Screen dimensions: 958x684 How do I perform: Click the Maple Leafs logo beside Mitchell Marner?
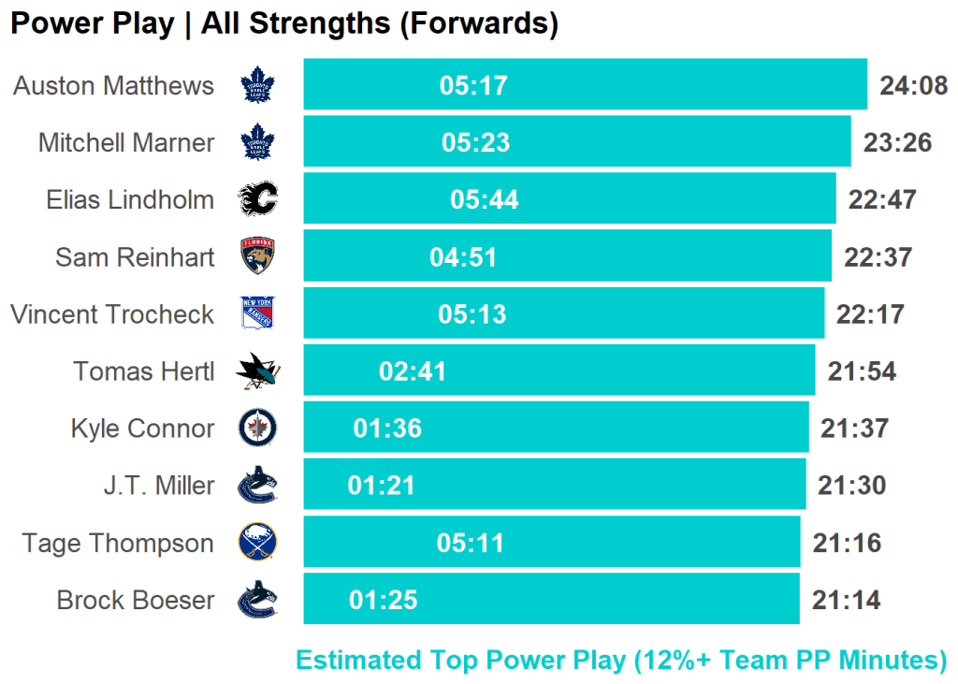[x=257, y=143]
